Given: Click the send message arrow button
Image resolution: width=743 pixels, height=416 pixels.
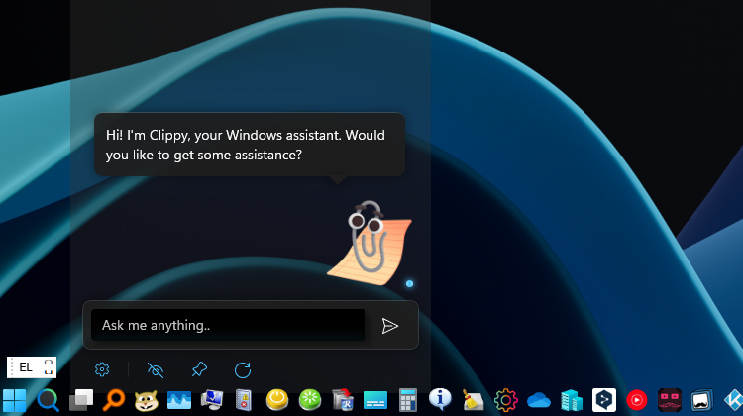Looking at the screenshot, I should [x=390, y=326].
